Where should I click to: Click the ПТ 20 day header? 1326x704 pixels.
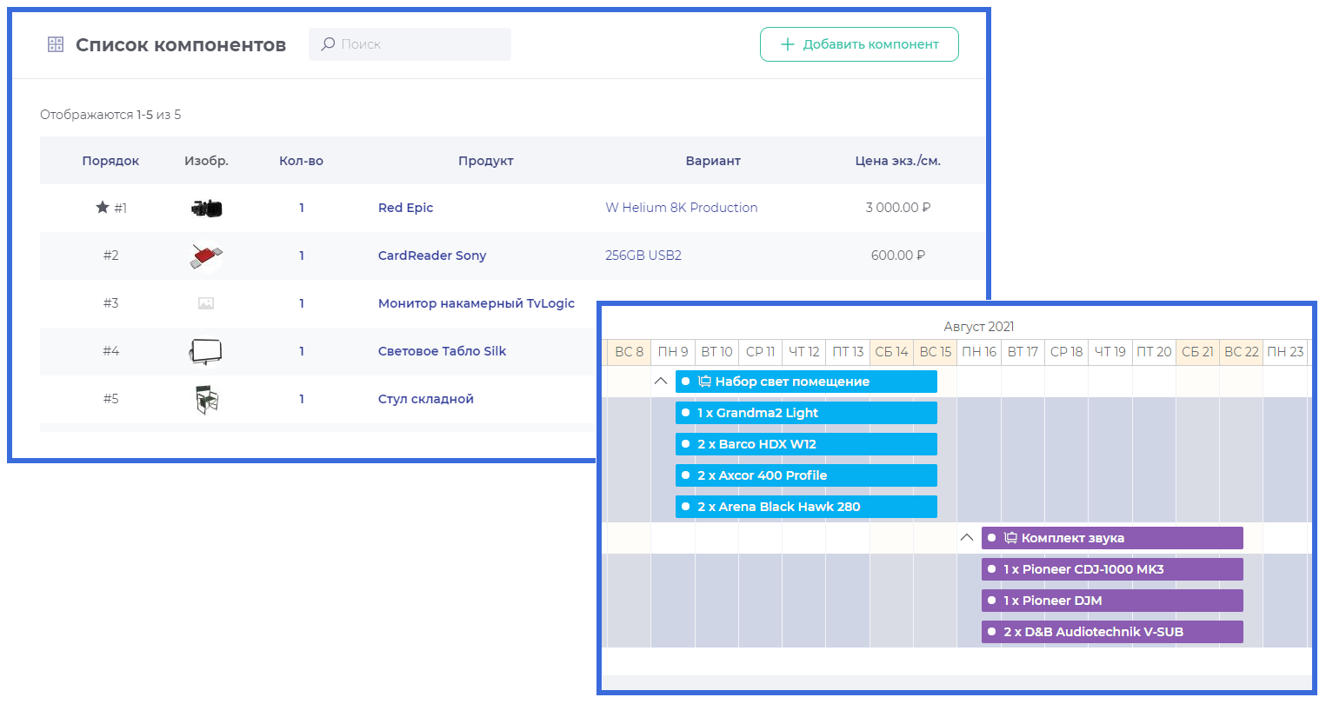coord(1154,352)
